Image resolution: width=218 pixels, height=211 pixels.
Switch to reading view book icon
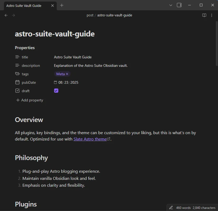click(204, 15)
